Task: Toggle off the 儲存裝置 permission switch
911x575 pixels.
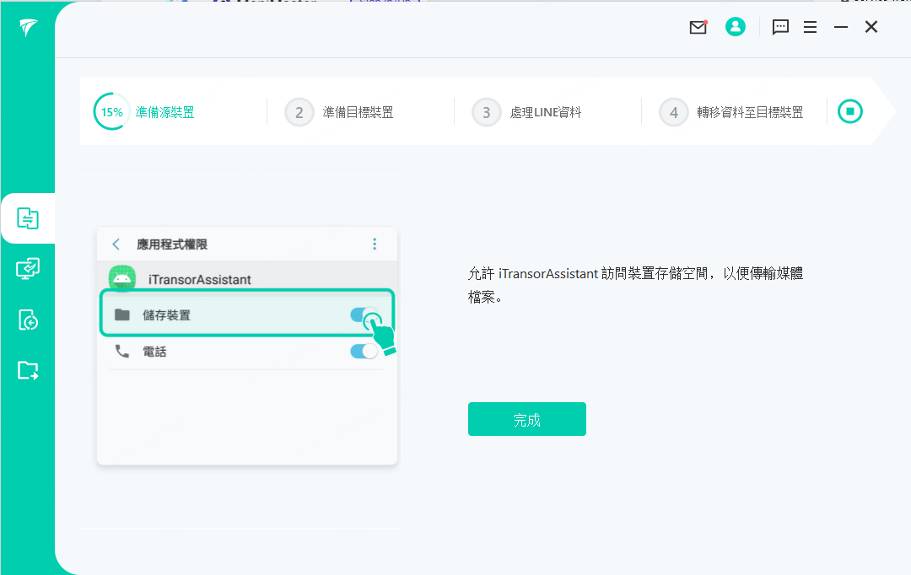Action: [363, 313]
